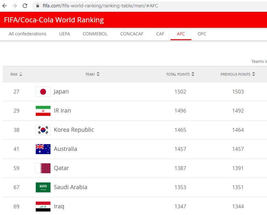Reload the page with the refresh icon
The height and width of the screenshot is (215, 267).
(25, 6)
